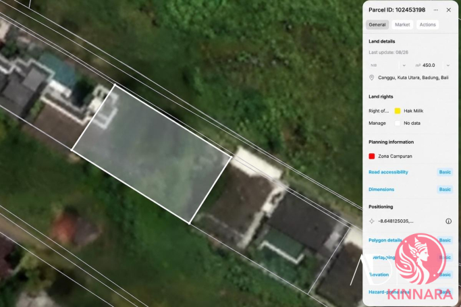
Task: Close the Parcel ID panel
Action: (x=449, y=10)
